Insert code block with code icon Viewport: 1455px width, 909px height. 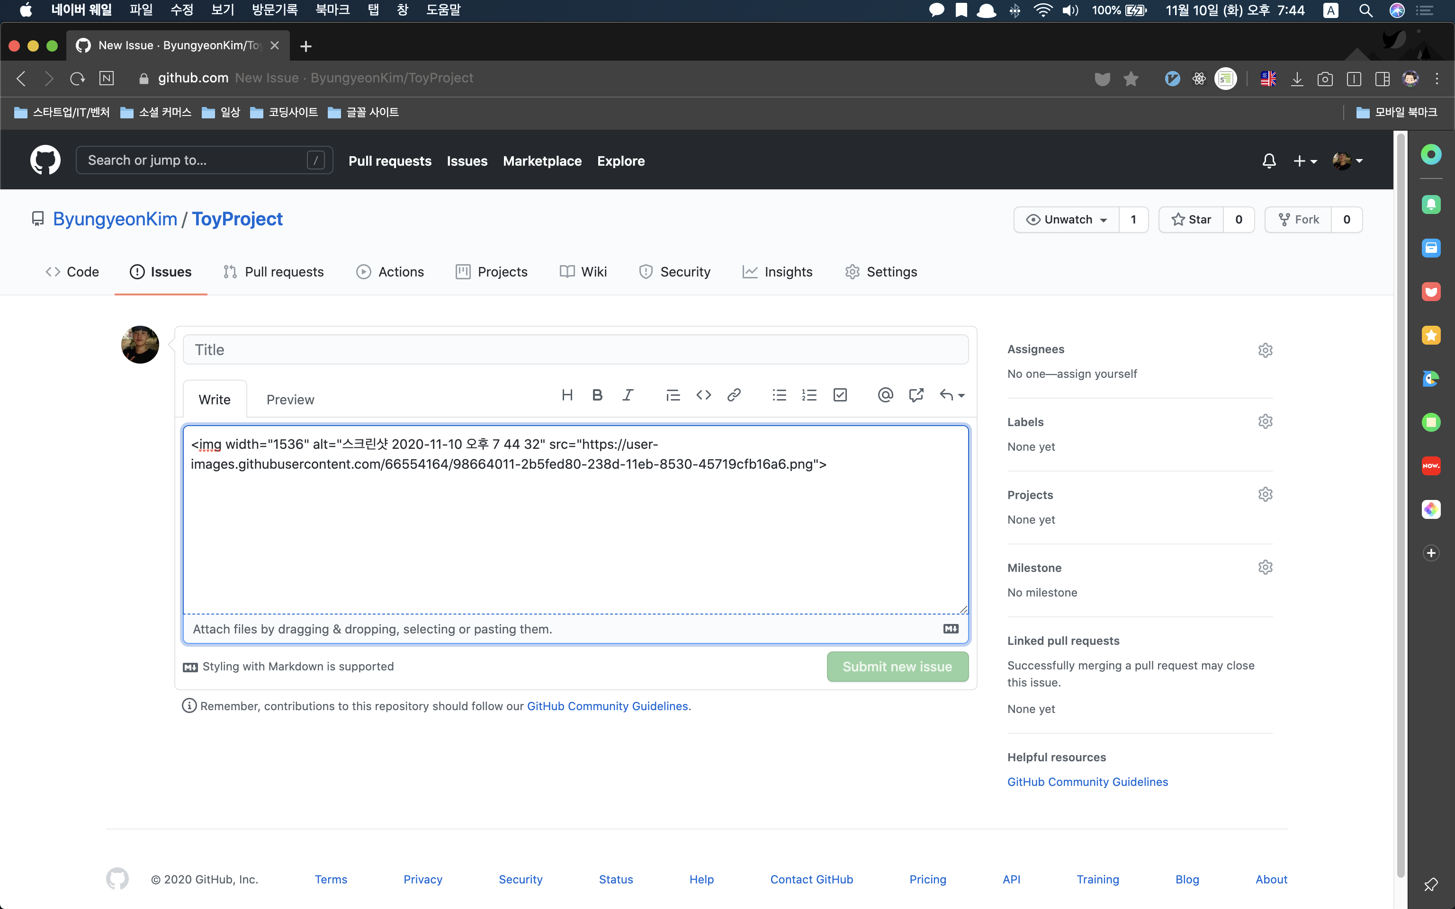[x=703, y=395]
